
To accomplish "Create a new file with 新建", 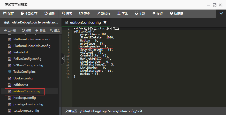I will (x=41, y=30).
